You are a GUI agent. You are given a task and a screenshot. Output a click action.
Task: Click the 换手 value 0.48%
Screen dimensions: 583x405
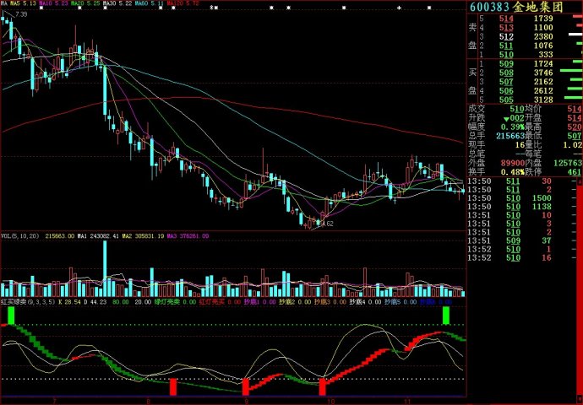[512, 172]
